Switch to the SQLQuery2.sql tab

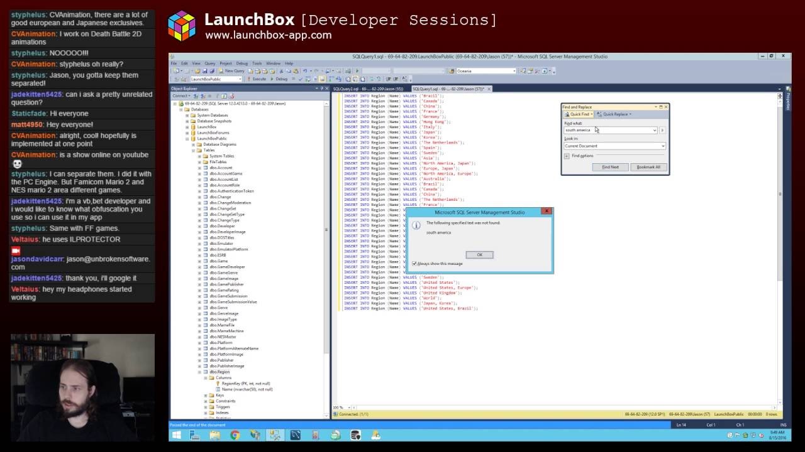coord(369,89)
